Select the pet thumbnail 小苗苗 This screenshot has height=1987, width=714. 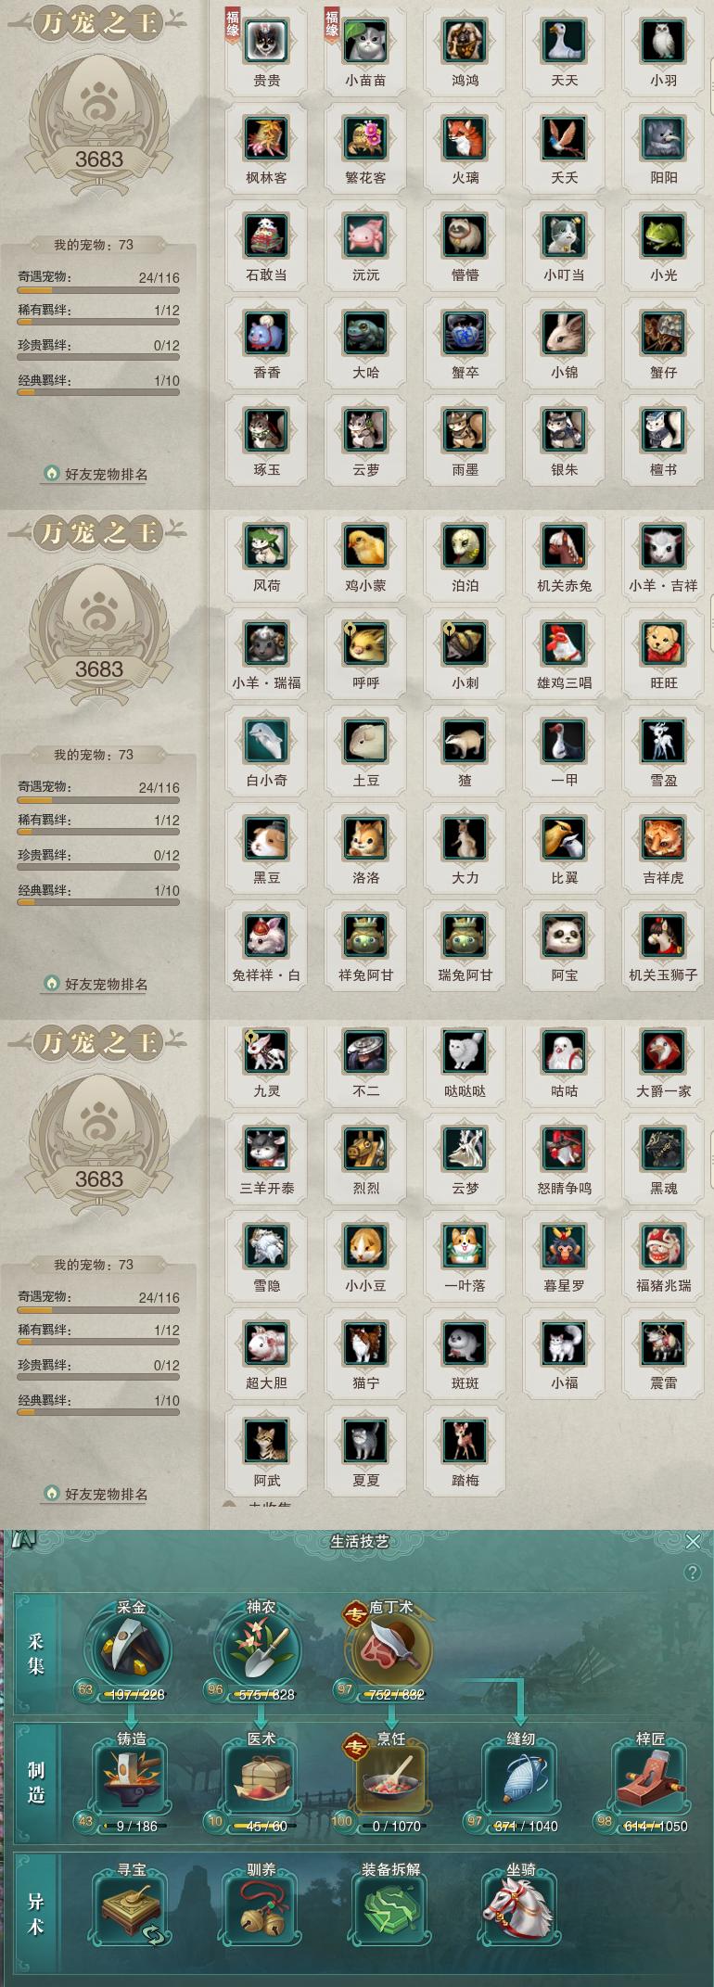point(365,42)
